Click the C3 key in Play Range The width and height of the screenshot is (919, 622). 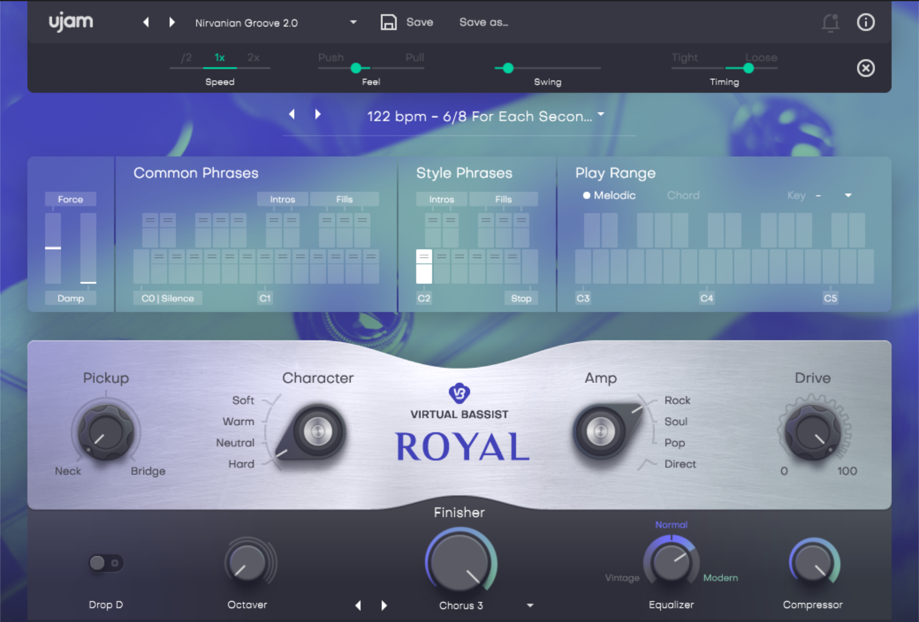click(x=583, y=267)
